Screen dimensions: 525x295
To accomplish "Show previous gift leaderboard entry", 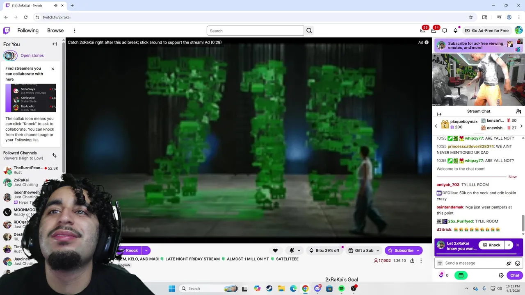I will [x=436, y=126].
